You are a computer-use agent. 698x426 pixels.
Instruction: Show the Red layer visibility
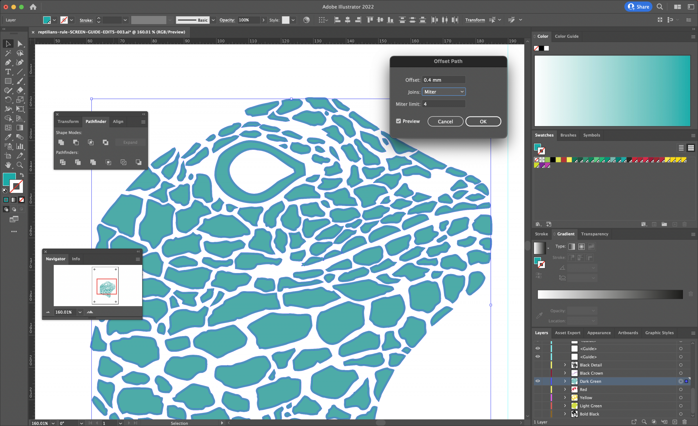pyautogui.click(x=538, y=389)
